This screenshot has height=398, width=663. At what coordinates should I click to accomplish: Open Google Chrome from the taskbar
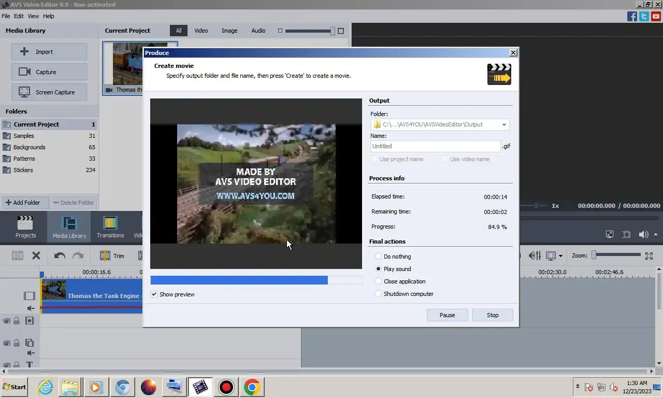point(252,387)
